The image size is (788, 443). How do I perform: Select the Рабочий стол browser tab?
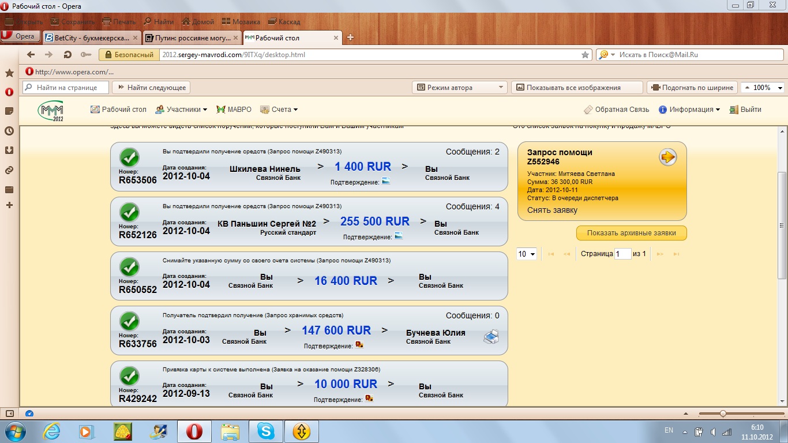293,38
